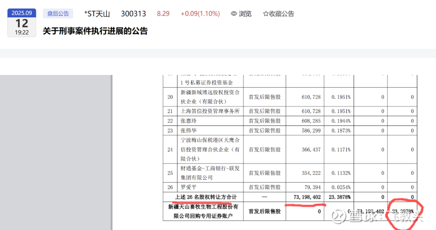The image size is (436, 230).
Task: Click the value 586,299 in 张伟华's row
Action: tap(311, 131)
